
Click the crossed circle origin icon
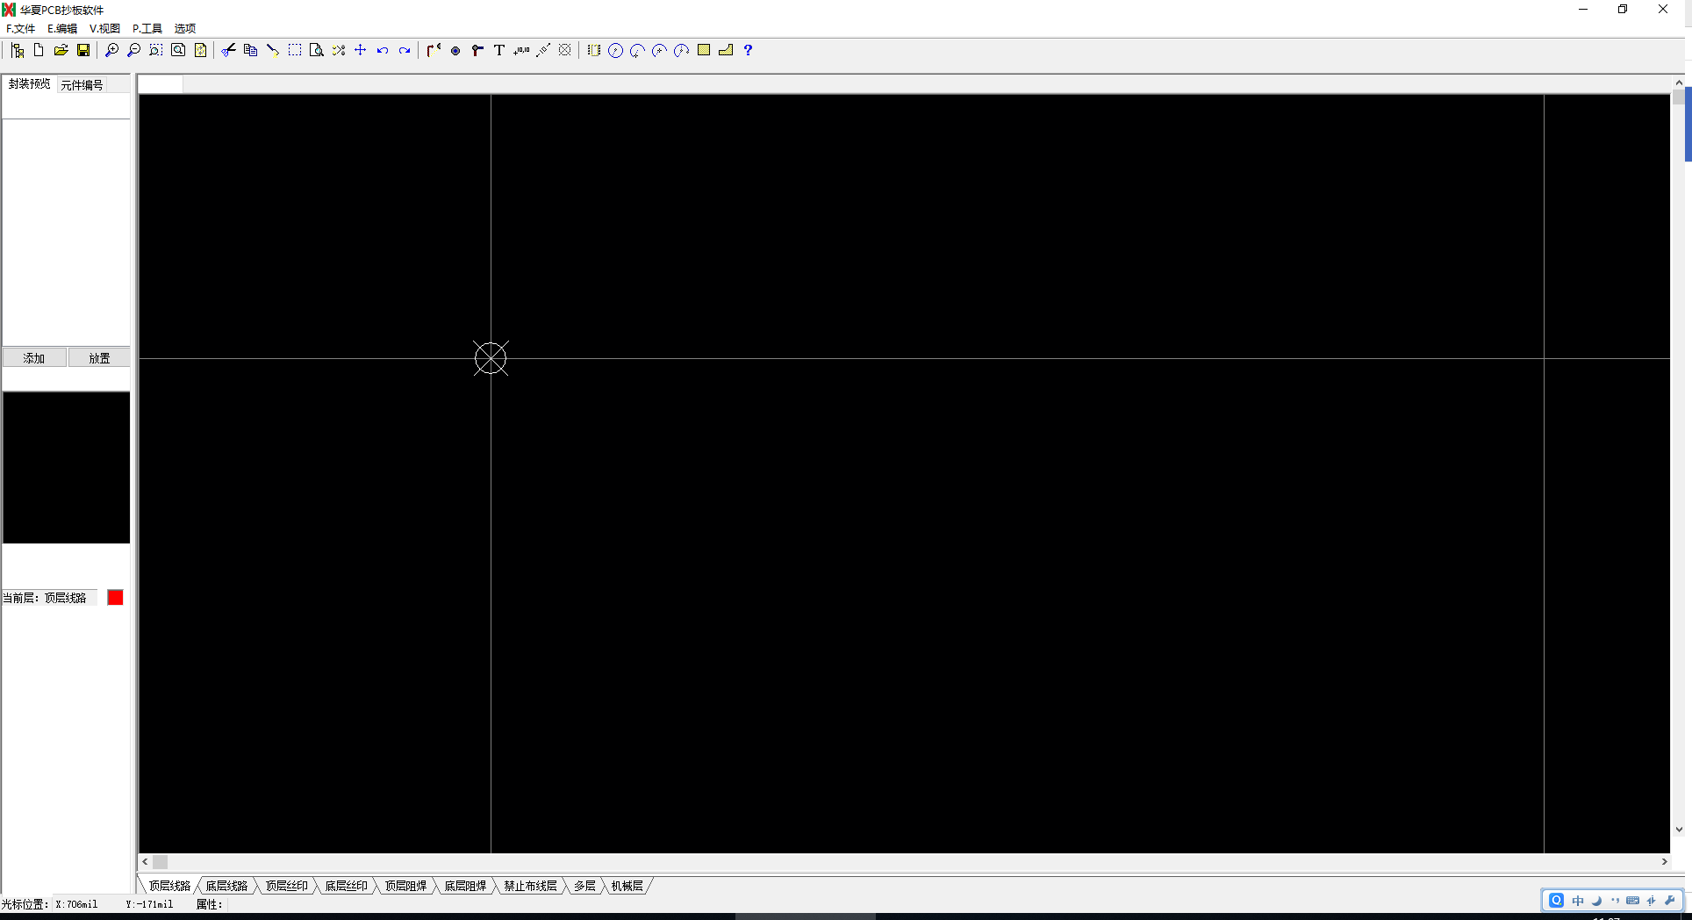(565, 50)
